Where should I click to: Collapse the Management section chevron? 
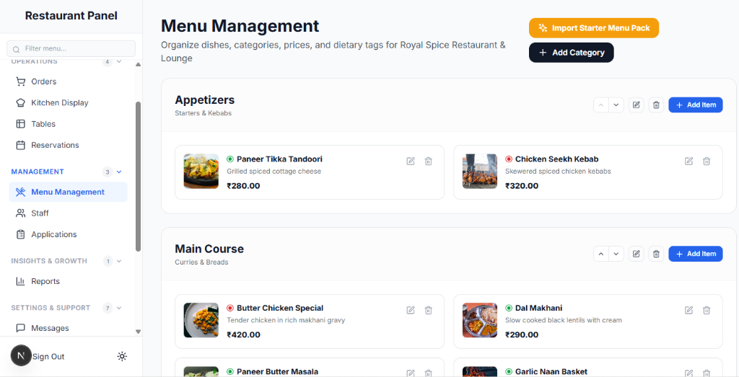[119, 172]
